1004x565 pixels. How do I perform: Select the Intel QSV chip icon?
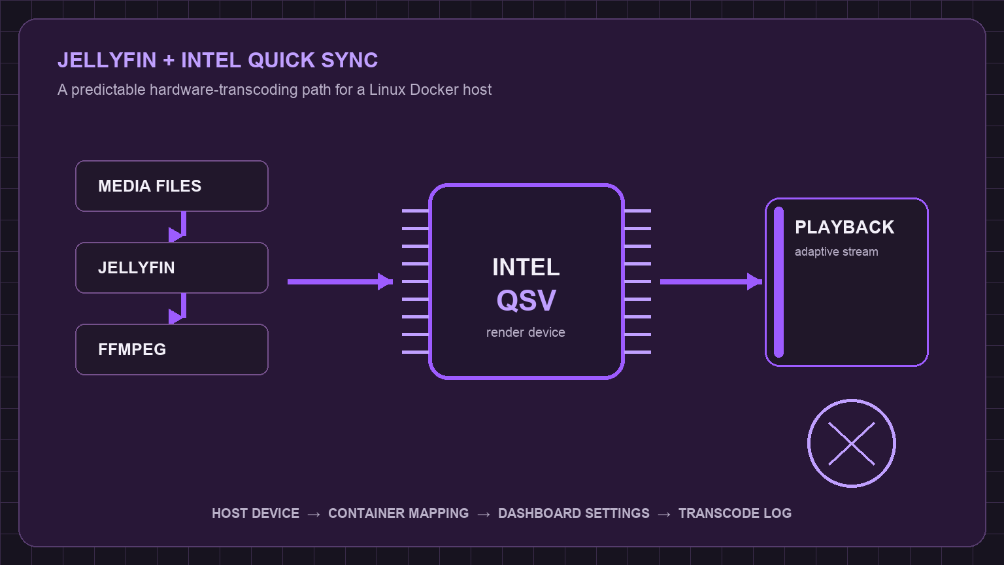526,281
